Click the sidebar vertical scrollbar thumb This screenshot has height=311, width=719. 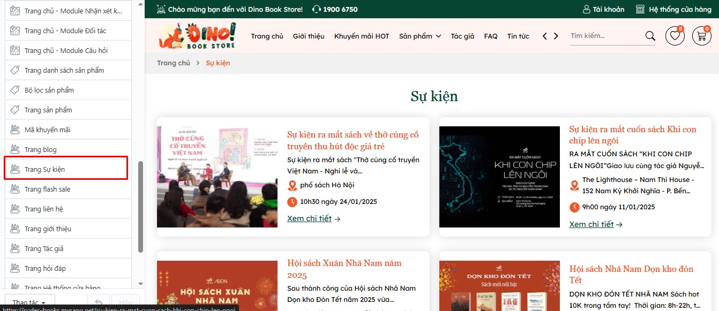141,206
